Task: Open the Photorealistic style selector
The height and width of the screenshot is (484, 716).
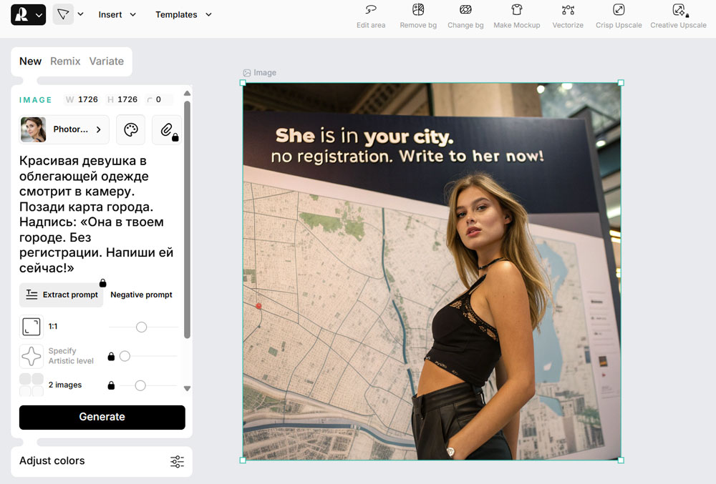Action: (x=64, y=129)
